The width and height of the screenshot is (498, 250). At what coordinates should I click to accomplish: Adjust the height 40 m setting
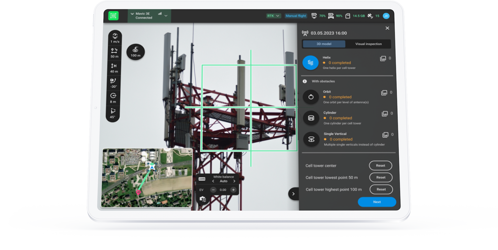coord(113,68)
